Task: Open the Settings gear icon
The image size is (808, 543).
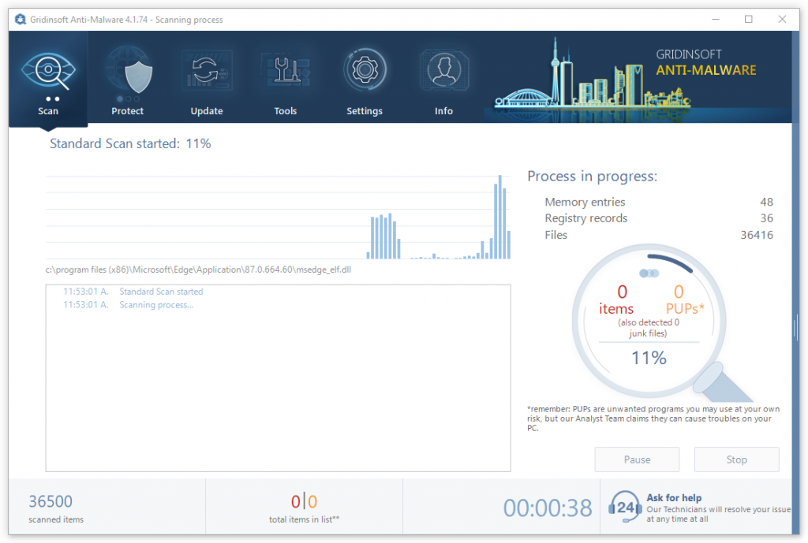Action: click(364, 69)
